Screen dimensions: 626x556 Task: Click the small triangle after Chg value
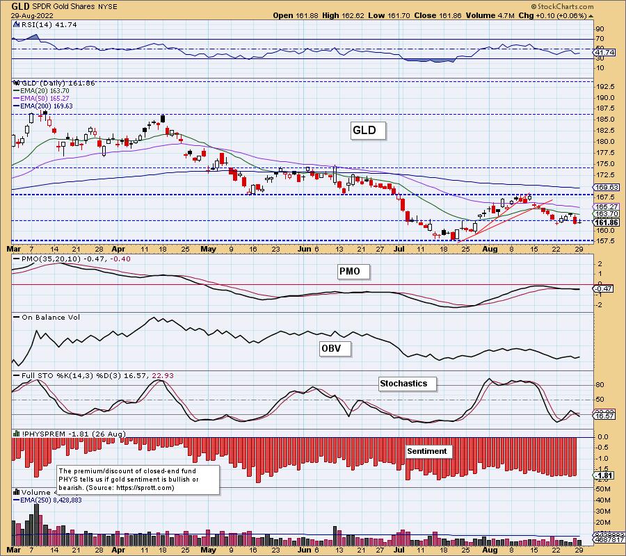591,16
